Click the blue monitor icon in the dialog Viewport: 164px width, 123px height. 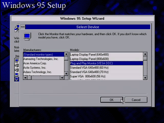[x=27, y=36]
